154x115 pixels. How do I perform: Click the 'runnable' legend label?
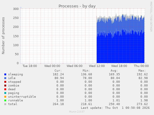click(x=15, y=100)
